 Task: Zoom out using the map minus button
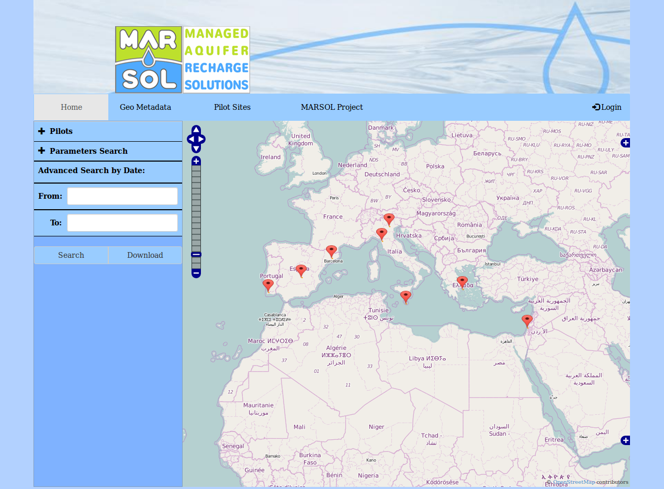196,273
